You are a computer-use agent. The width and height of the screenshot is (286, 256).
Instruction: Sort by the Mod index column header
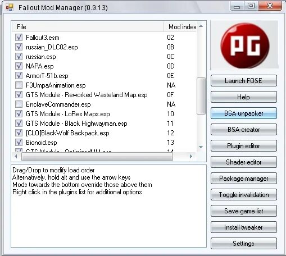[180, 27]
